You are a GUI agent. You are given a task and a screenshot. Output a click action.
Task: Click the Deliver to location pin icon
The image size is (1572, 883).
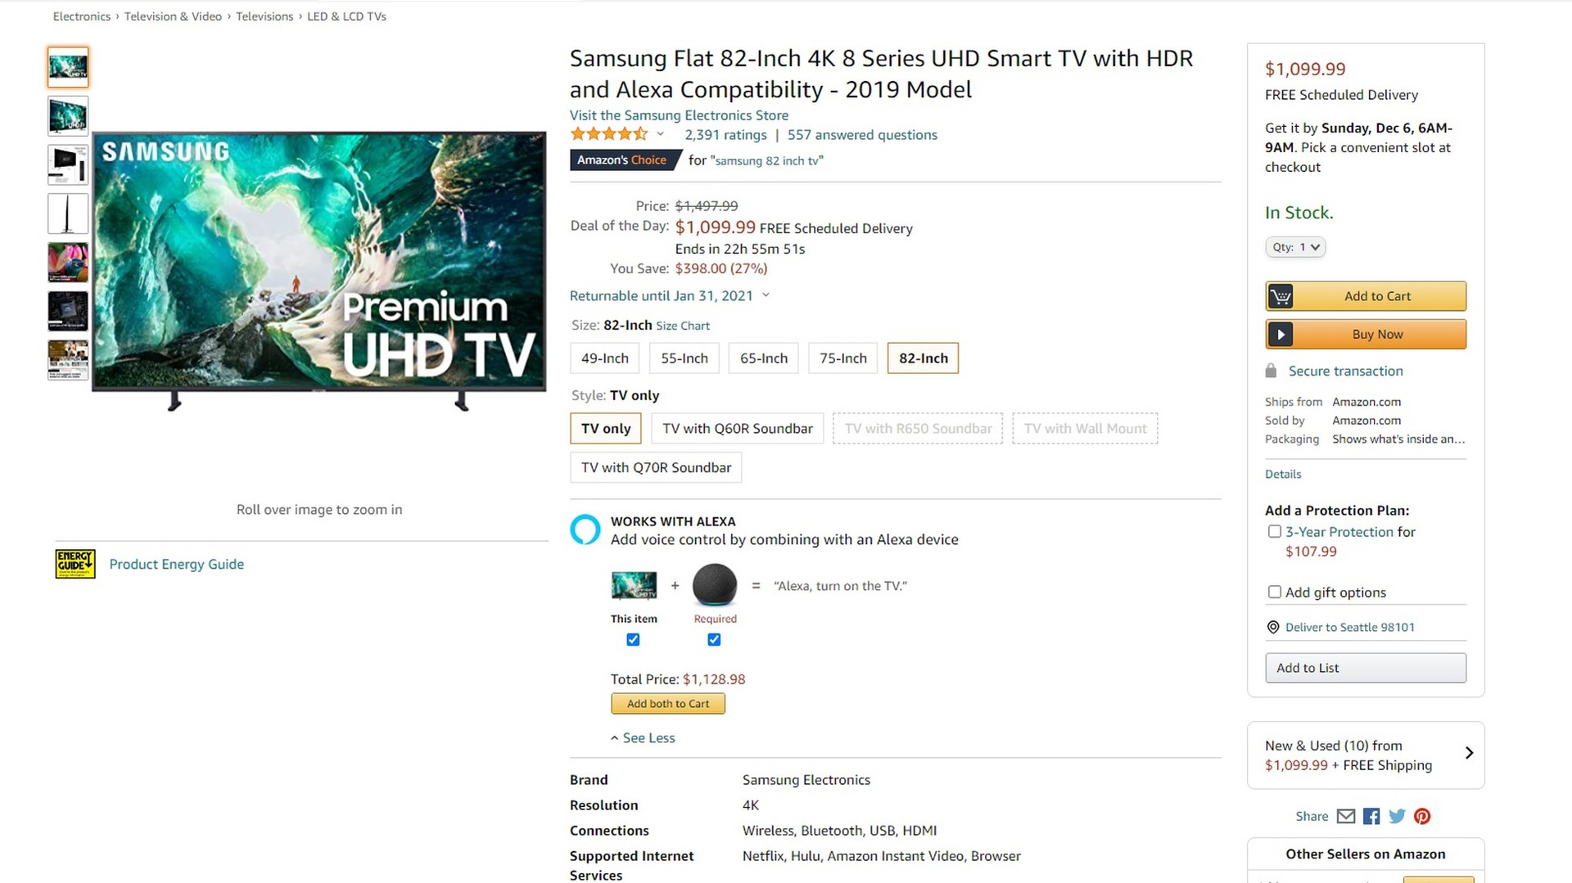1273,627
